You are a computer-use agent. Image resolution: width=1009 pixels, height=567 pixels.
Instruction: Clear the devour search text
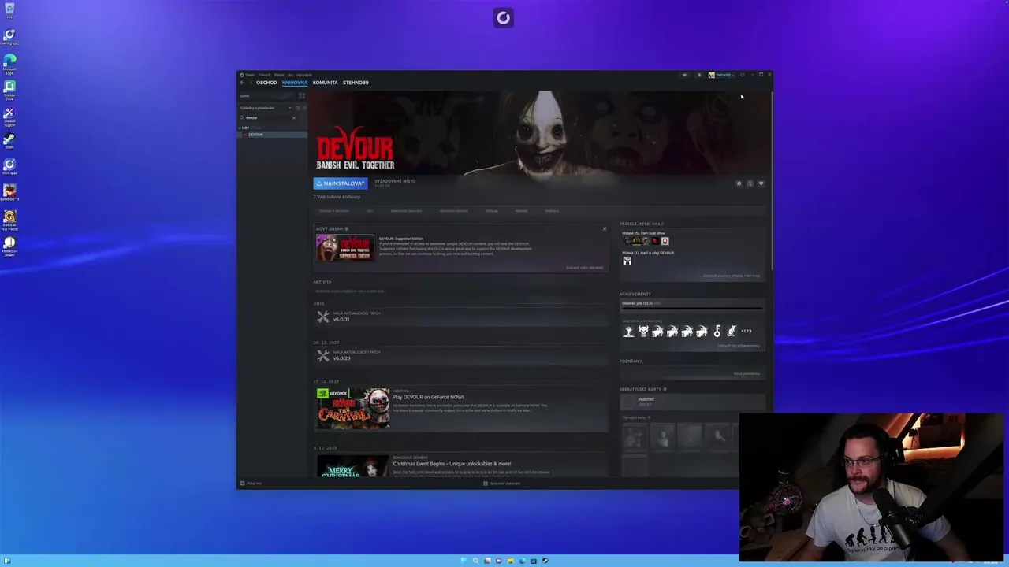click(x=294, y=118)
